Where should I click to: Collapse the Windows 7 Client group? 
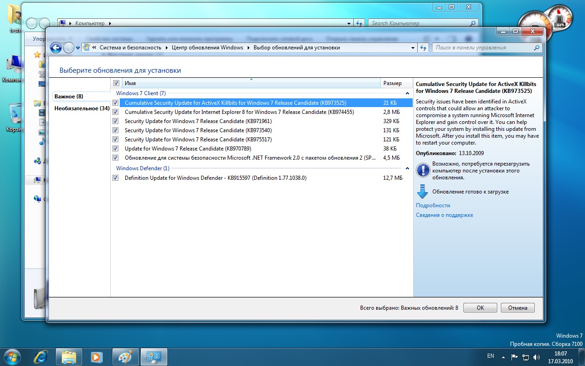407,93
